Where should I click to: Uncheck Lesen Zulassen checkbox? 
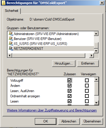[x=69, y=101]
